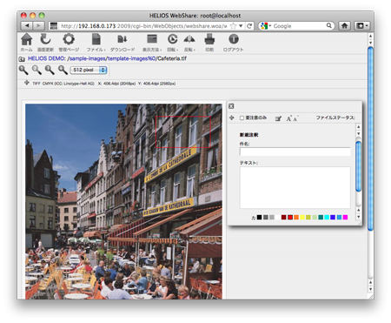Open the rotate menu in the toolbar

pos(173,42)
